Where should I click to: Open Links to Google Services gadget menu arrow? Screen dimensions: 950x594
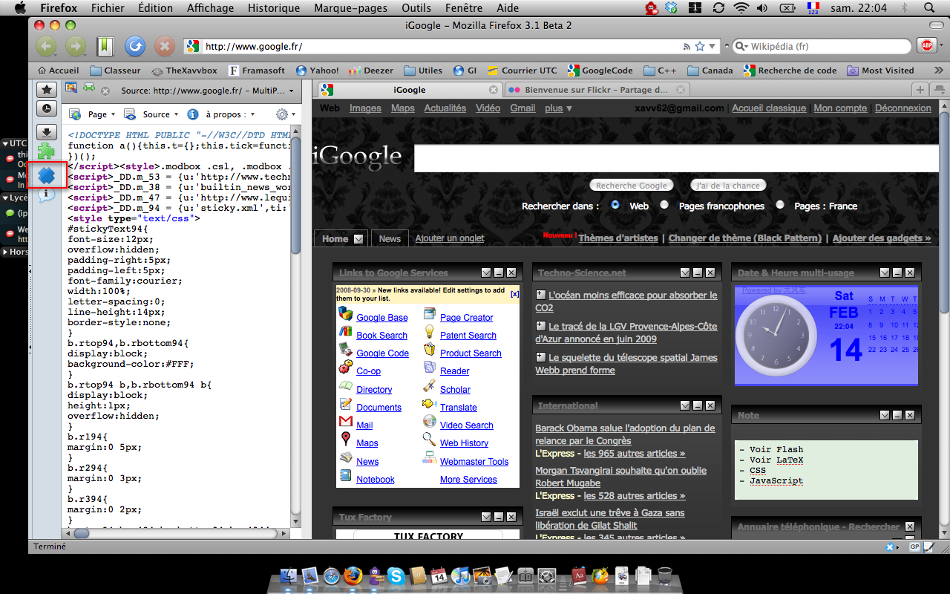coord(487,272)
